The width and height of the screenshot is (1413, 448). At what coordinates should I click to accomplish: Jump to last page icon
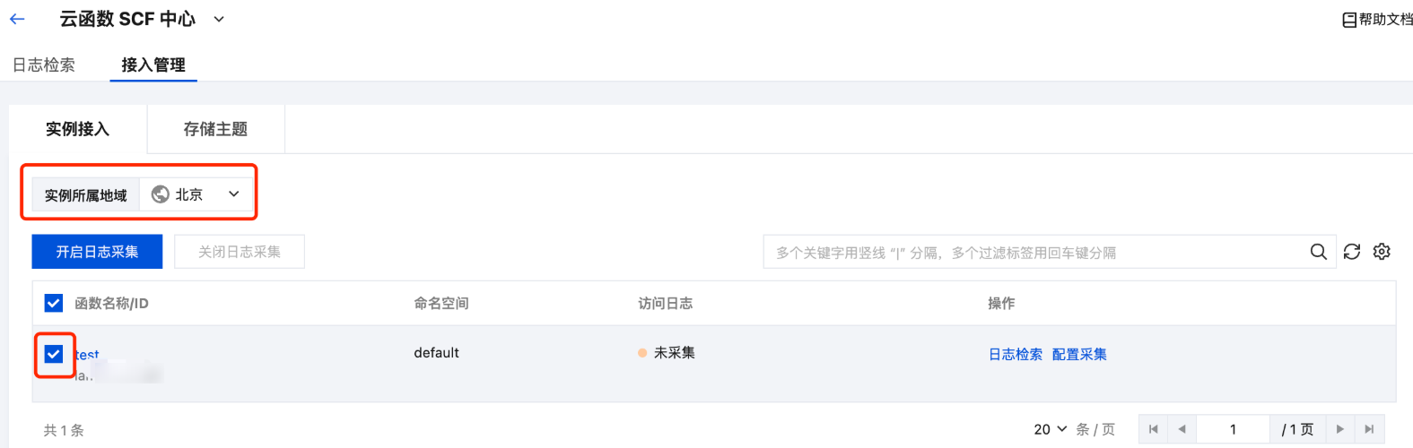tap(1369, 429)
